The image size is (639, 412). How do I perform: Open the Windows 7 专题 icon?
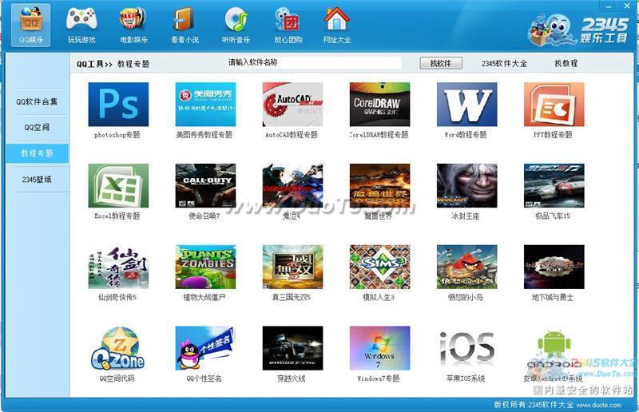click(x=380, y=348)
